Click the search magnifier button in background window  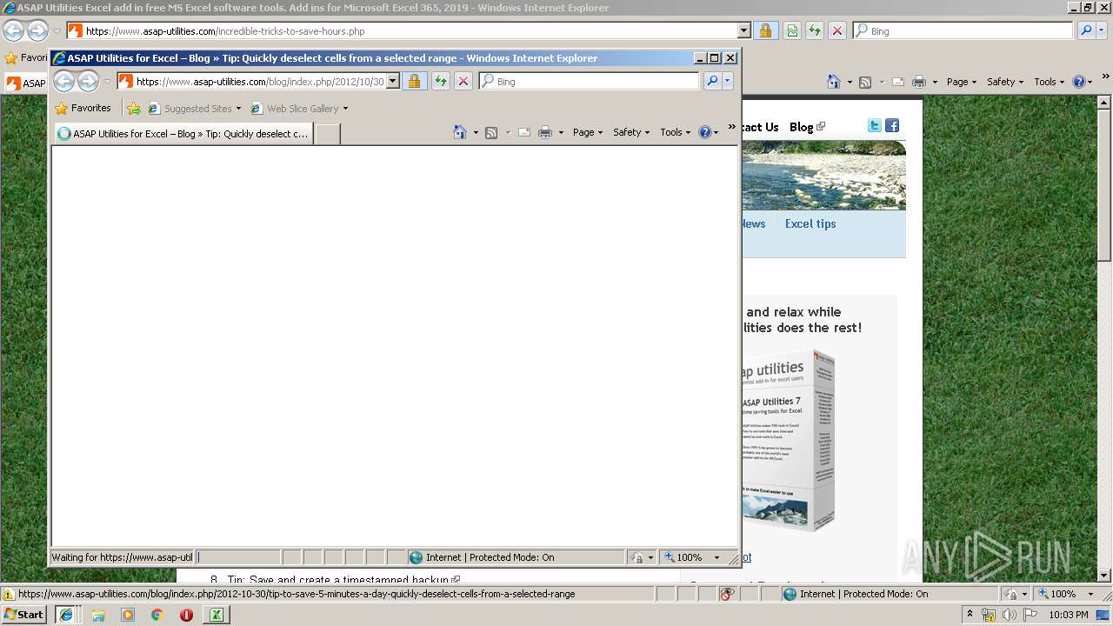click(x=1086, y=30)
